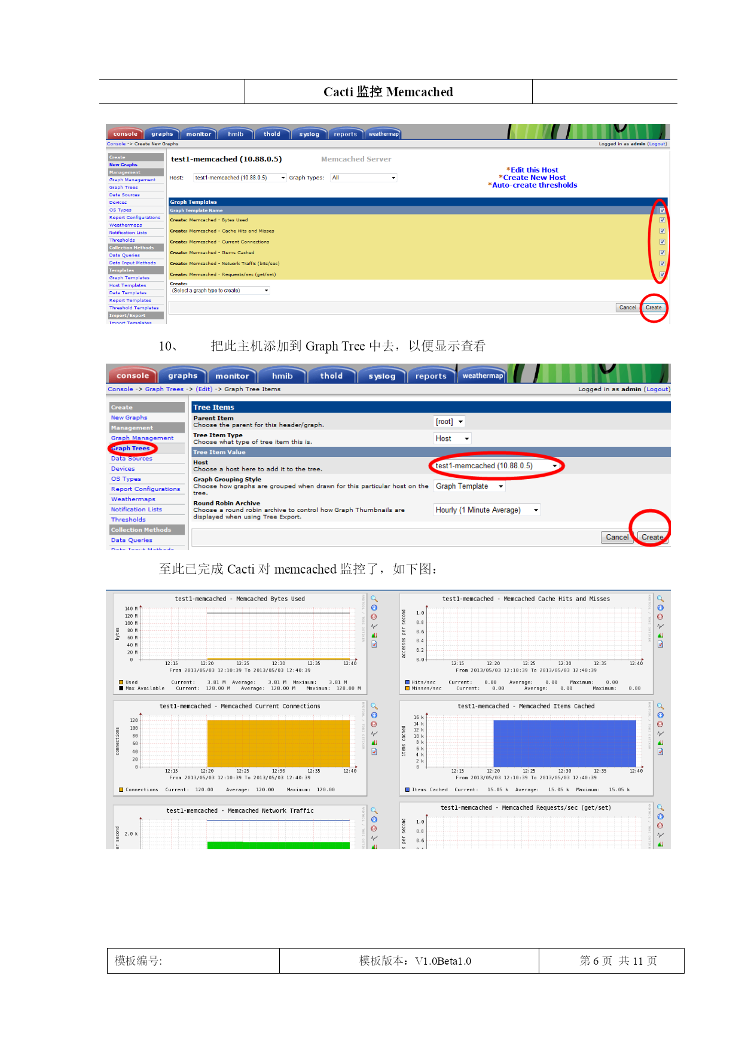Uncheck Memcached - Items Cached checkbox

[x=662, y=252]
